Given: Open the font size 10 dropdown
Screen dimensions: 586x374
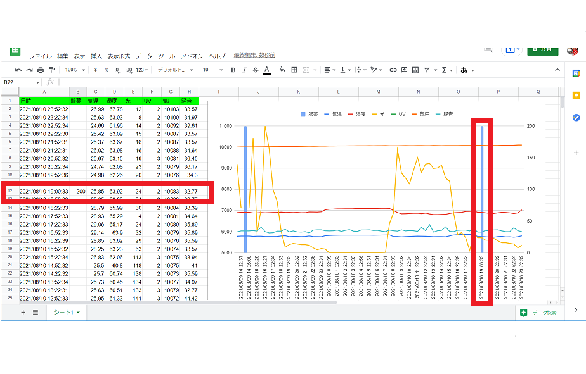Looking at the screenshot, I should pyautogui.click(x=212, y=70).
